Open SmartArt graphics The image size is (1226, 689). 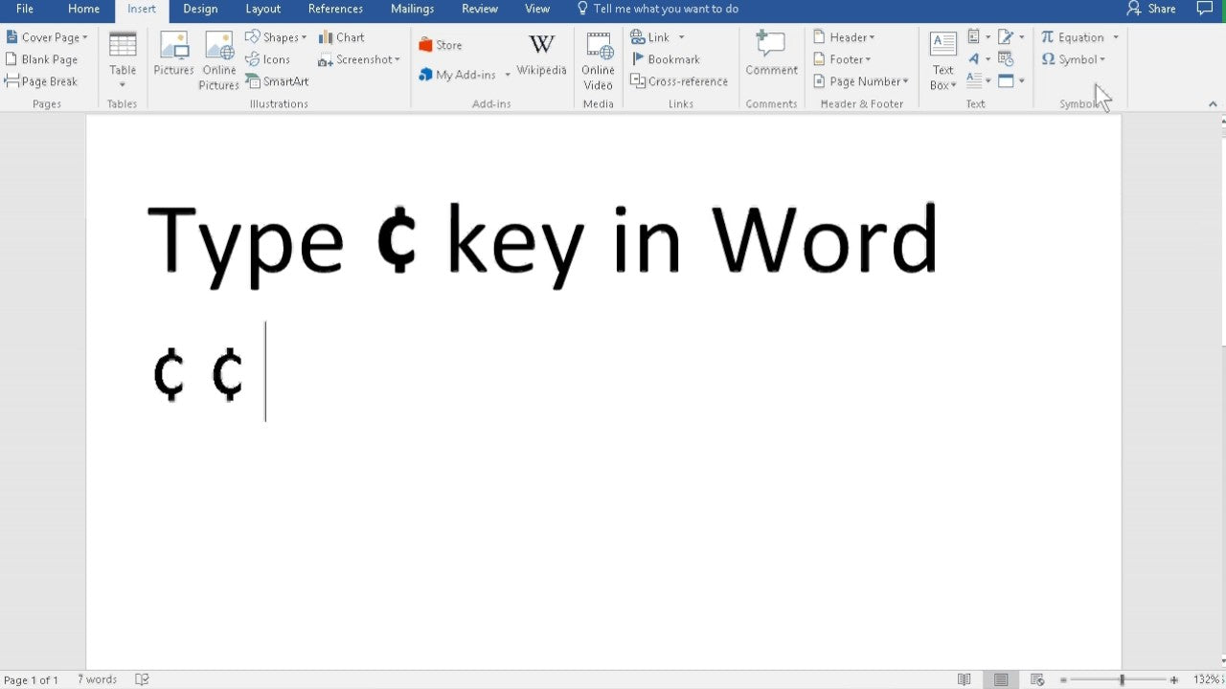[278, 81]
